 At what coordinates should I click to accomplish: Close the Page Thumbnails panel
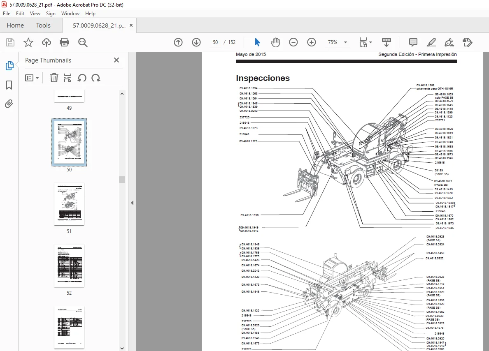(116, 60)
